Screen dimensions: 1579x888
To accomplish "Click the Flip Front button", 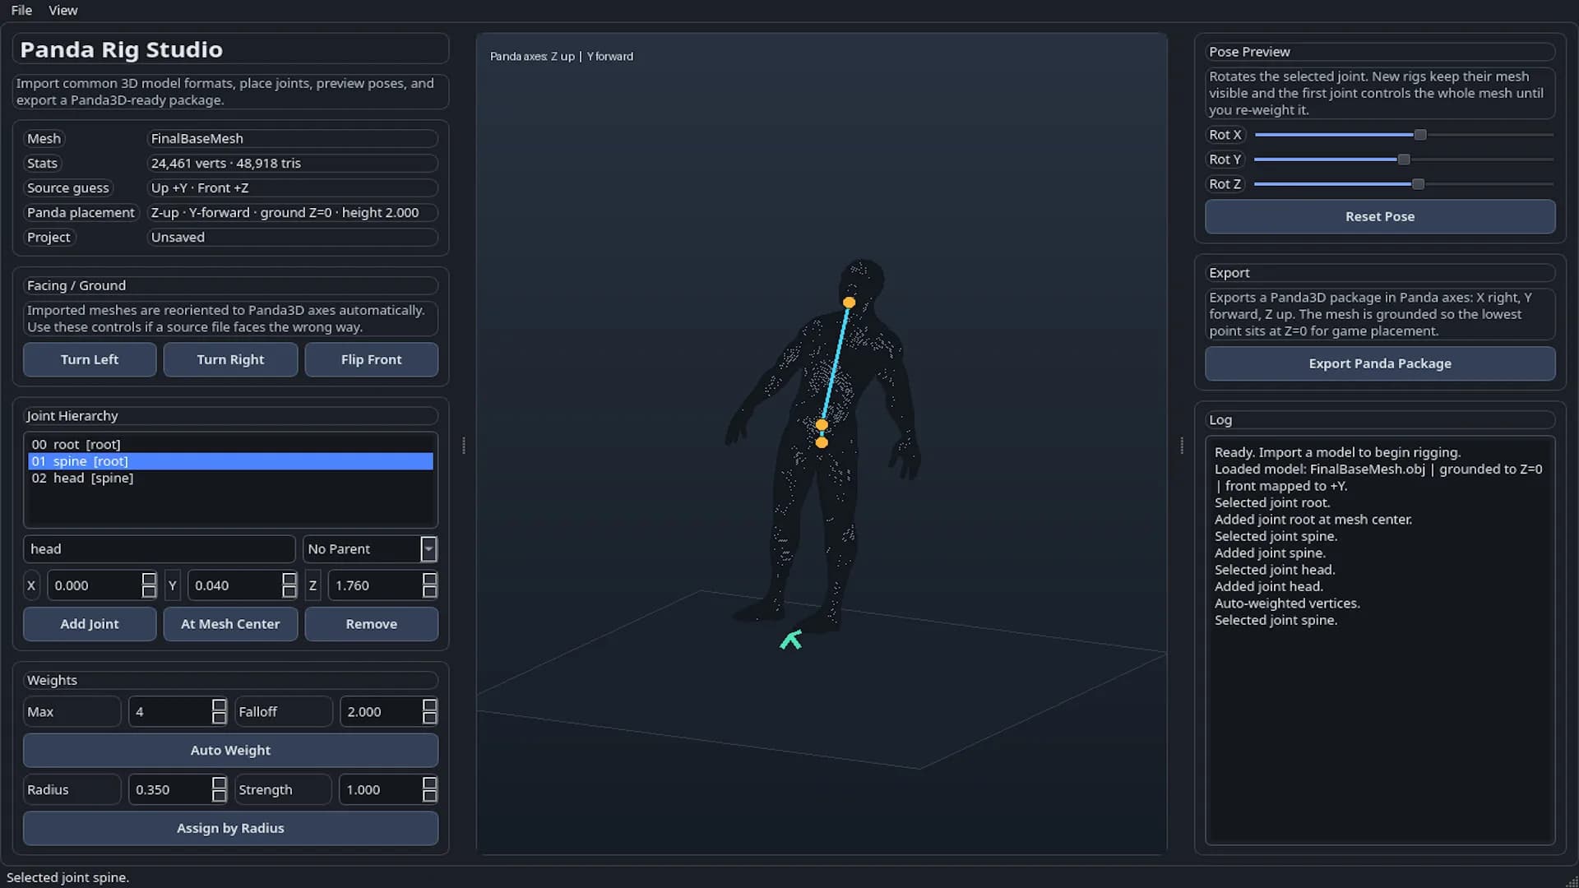I will pyautogui.click(x=371, y=359).
